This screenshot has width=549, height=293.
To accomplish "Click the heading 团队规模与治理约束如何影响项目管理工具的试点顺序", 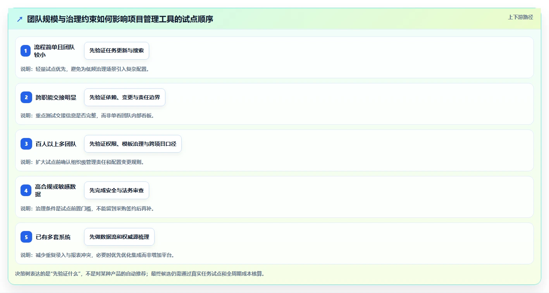I will [120, 19].
